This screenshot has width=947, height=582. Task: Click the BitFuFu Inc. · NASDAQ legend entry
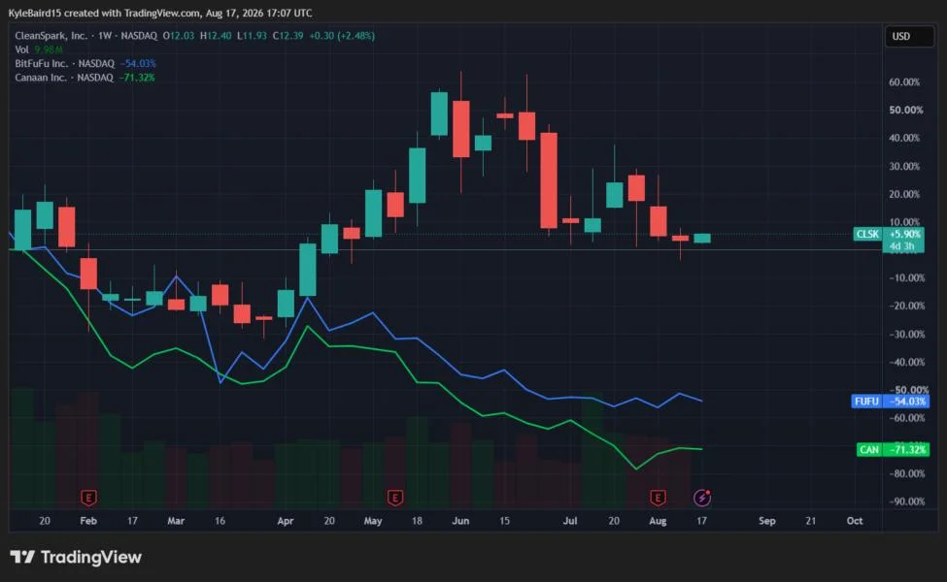(65, 63)
